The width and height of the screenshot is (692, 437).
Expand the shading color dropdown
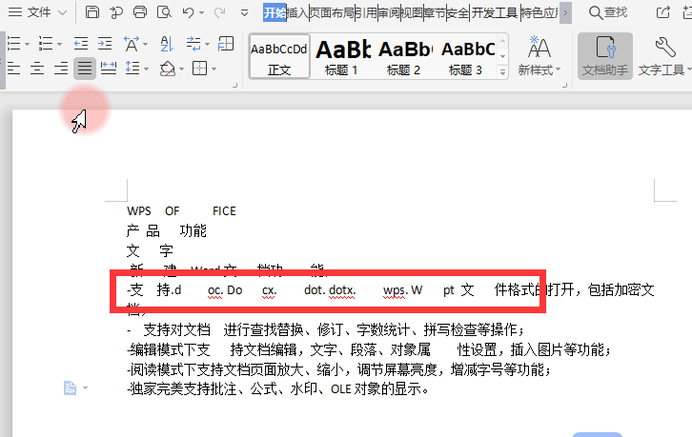pyautogui.click(x=181, y=69)
